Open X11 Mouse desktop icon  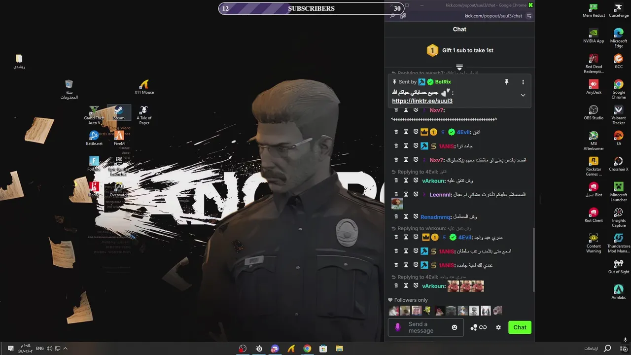coord(144,87)
